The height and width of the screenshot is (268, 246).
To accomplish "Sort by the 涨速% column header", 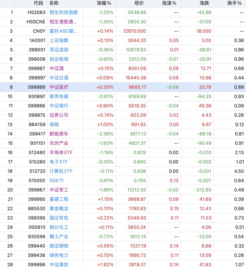I will point(169,3).
